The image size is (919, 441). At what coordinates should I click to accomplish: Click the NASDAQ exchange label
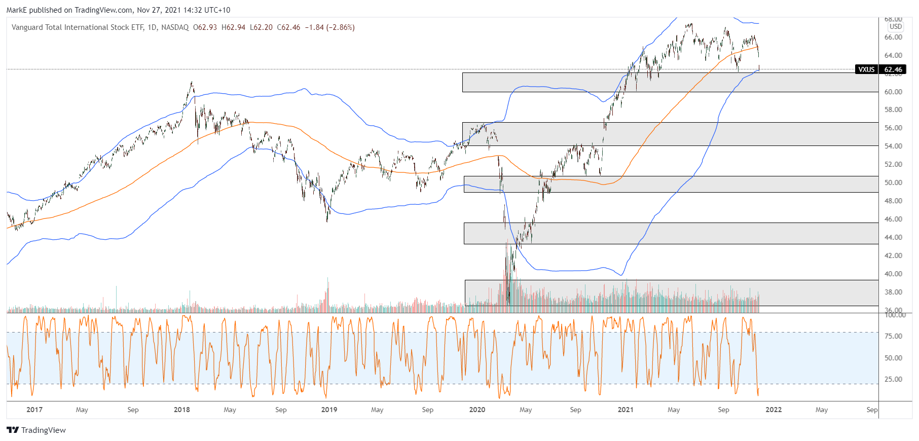(175, 27)
